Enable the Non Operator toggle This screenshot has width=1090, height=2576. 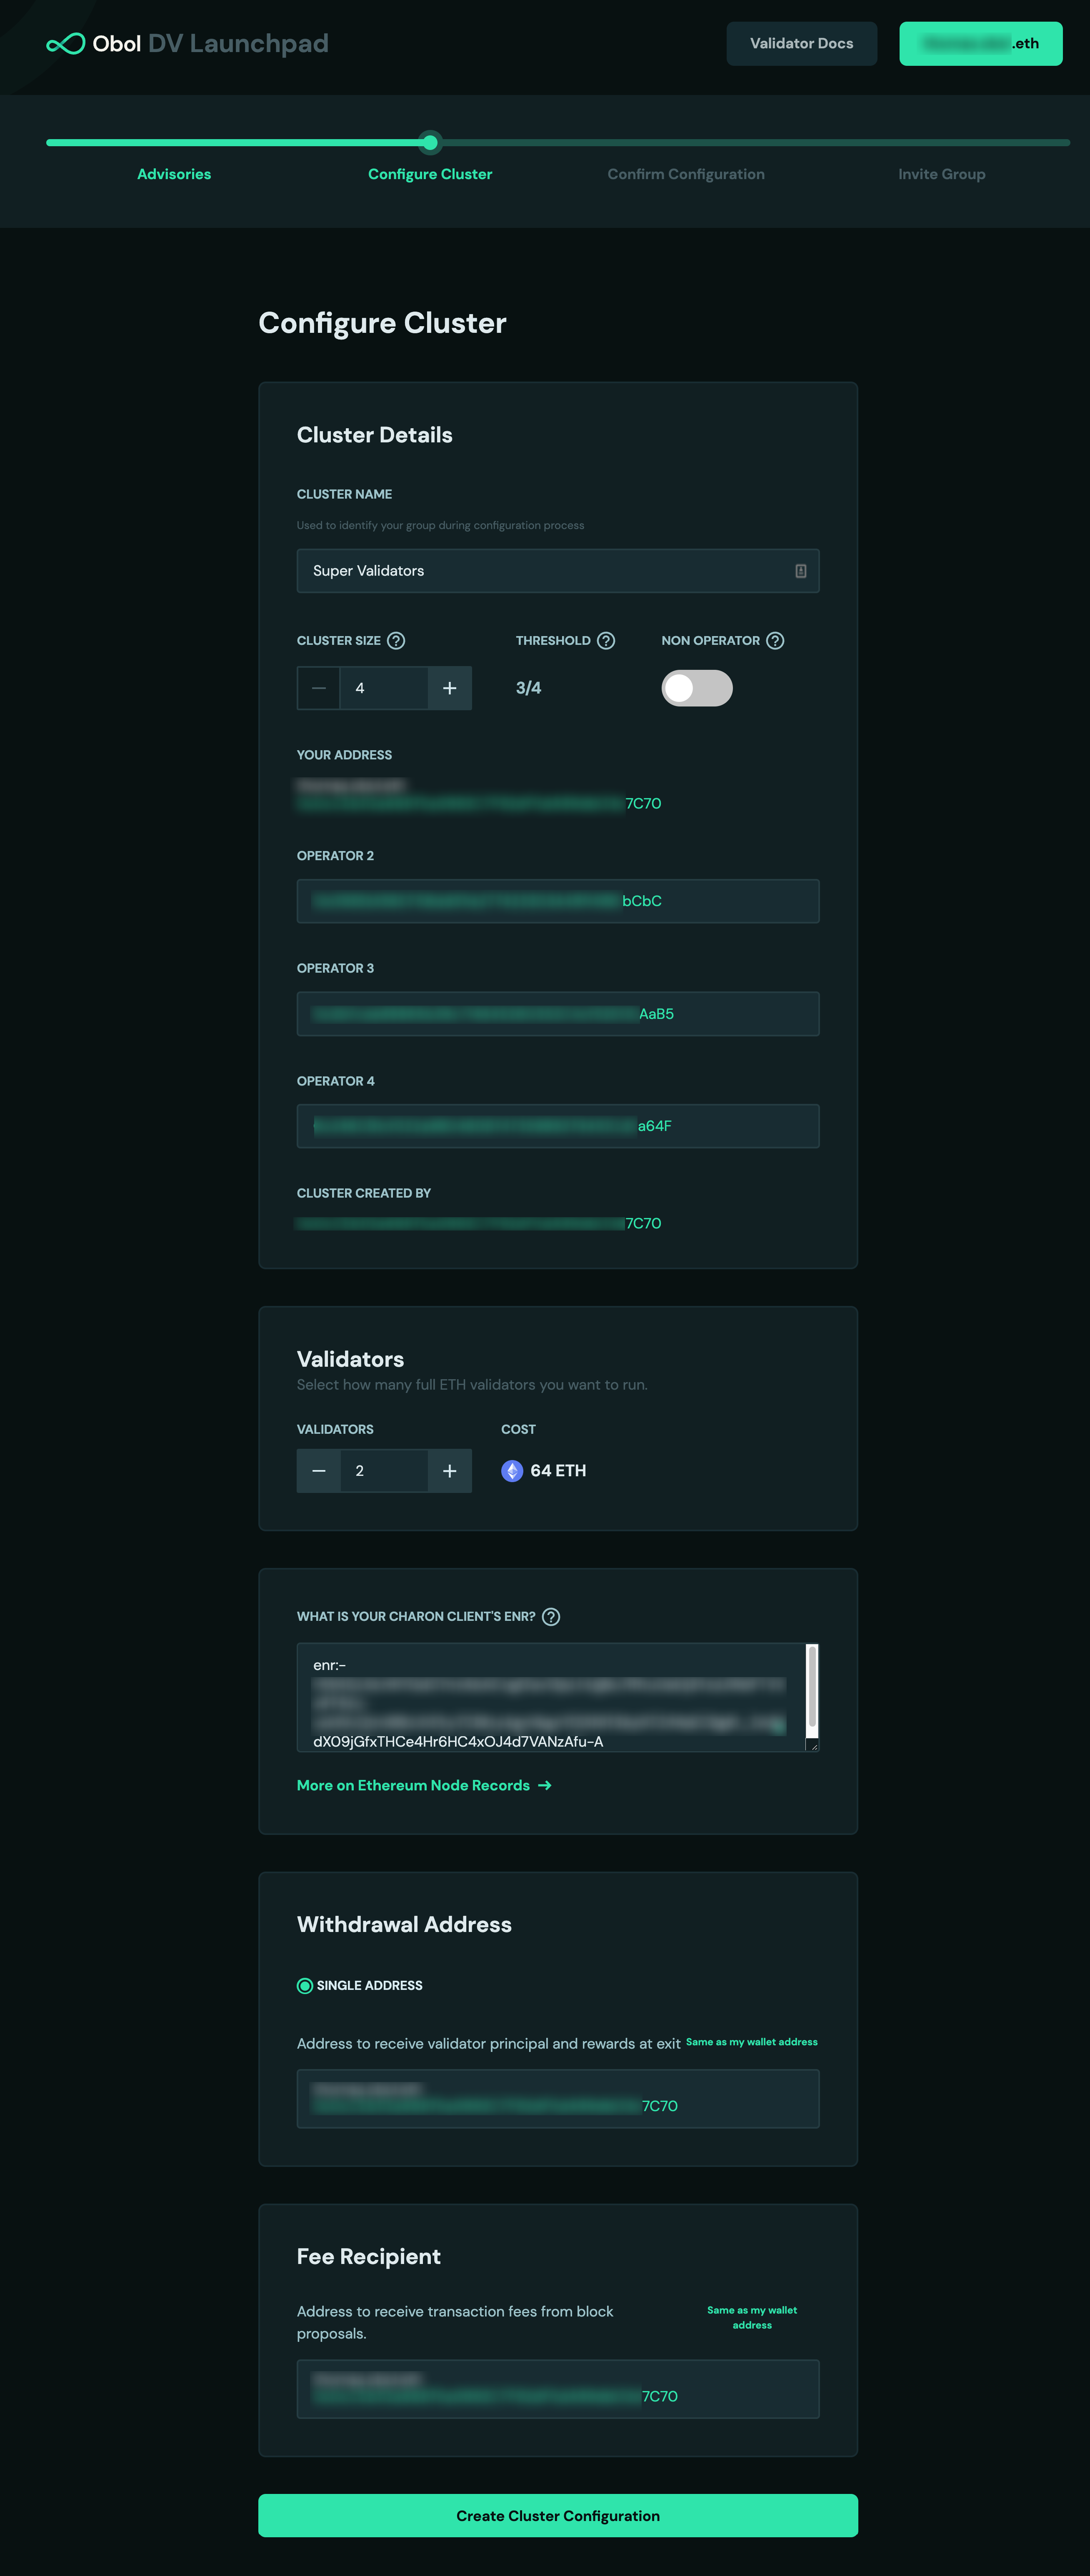(697, 688)
